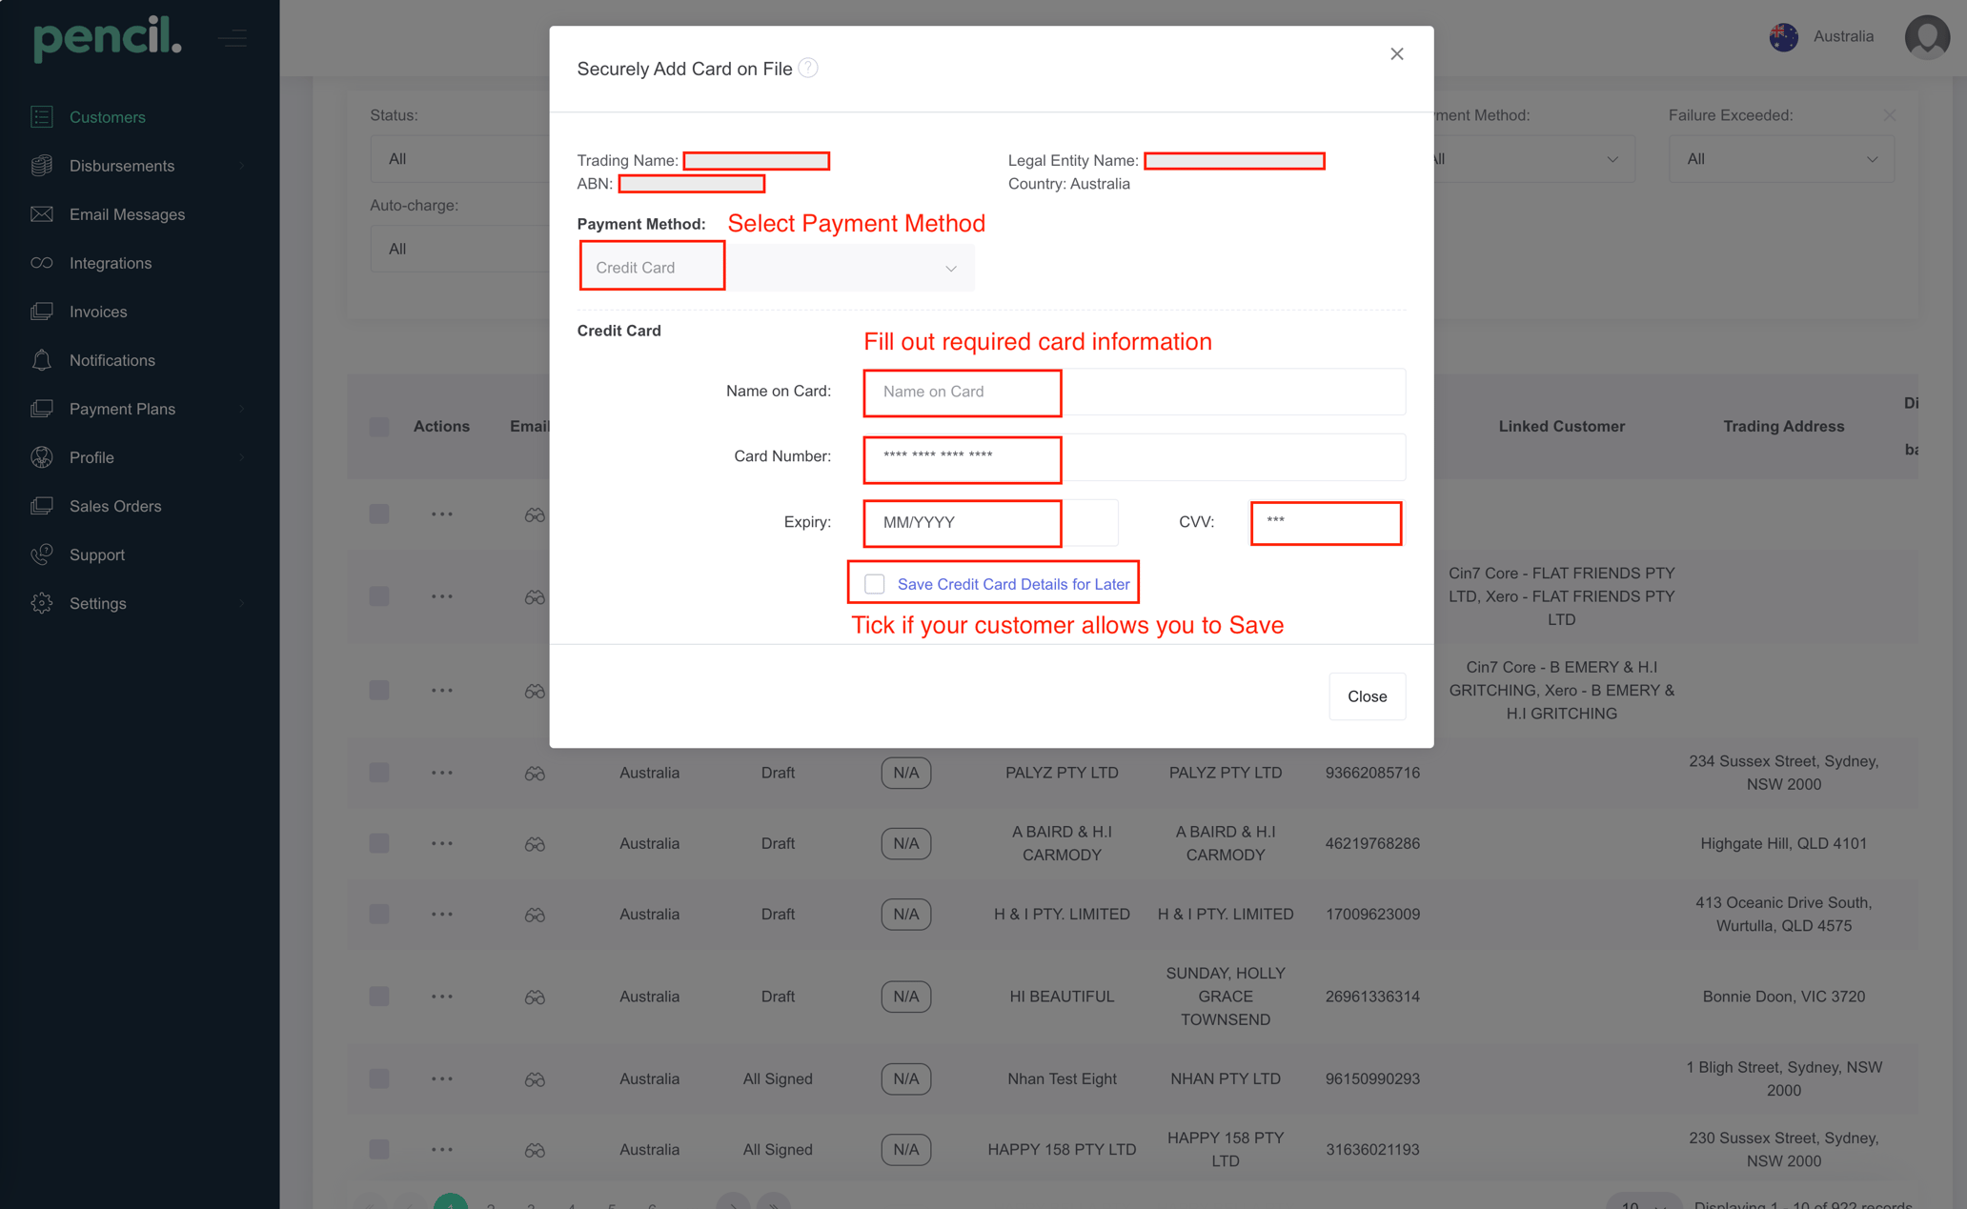This screenshot has height=1209, width=1967.
Task: Select the Nhan Test Eight row checkbox
Action: click(x=379, y=1078)
